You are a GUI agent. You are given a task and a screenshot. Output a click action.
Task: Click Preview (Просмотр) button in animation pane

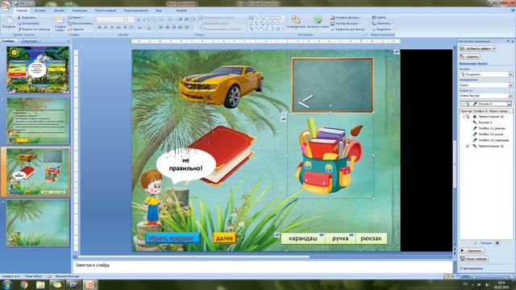coord(472,251)
